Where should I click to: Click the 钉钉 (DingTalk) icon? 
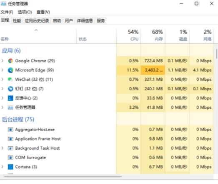pyautogui.click(x=10, y=89)
